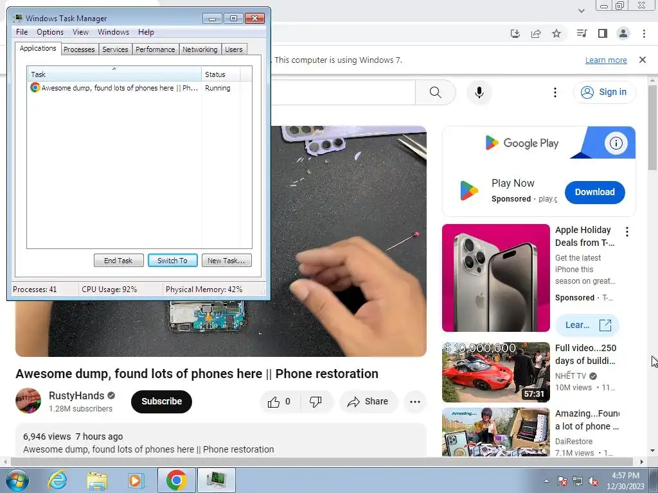Click the Action Center flag tray icon

pyautogui.click(x=562, y=481)
